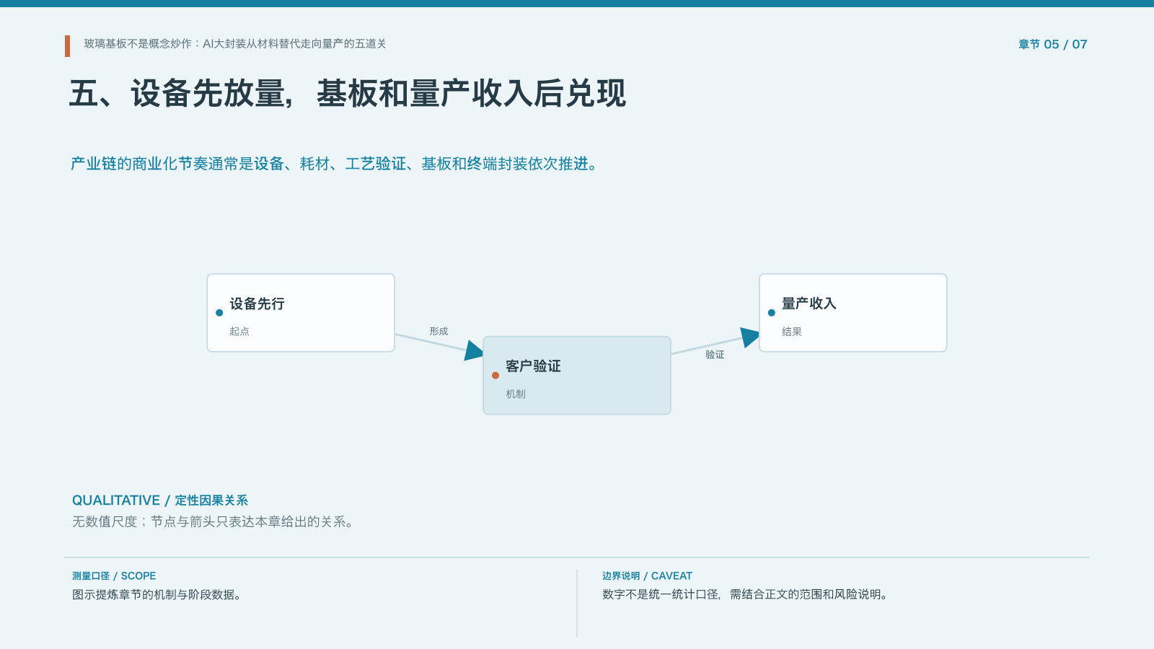This screenshot has height=649, width=1154.
Task: Click the 验证 arrow label
Action: pyautogui.click(x=715, y=355)
